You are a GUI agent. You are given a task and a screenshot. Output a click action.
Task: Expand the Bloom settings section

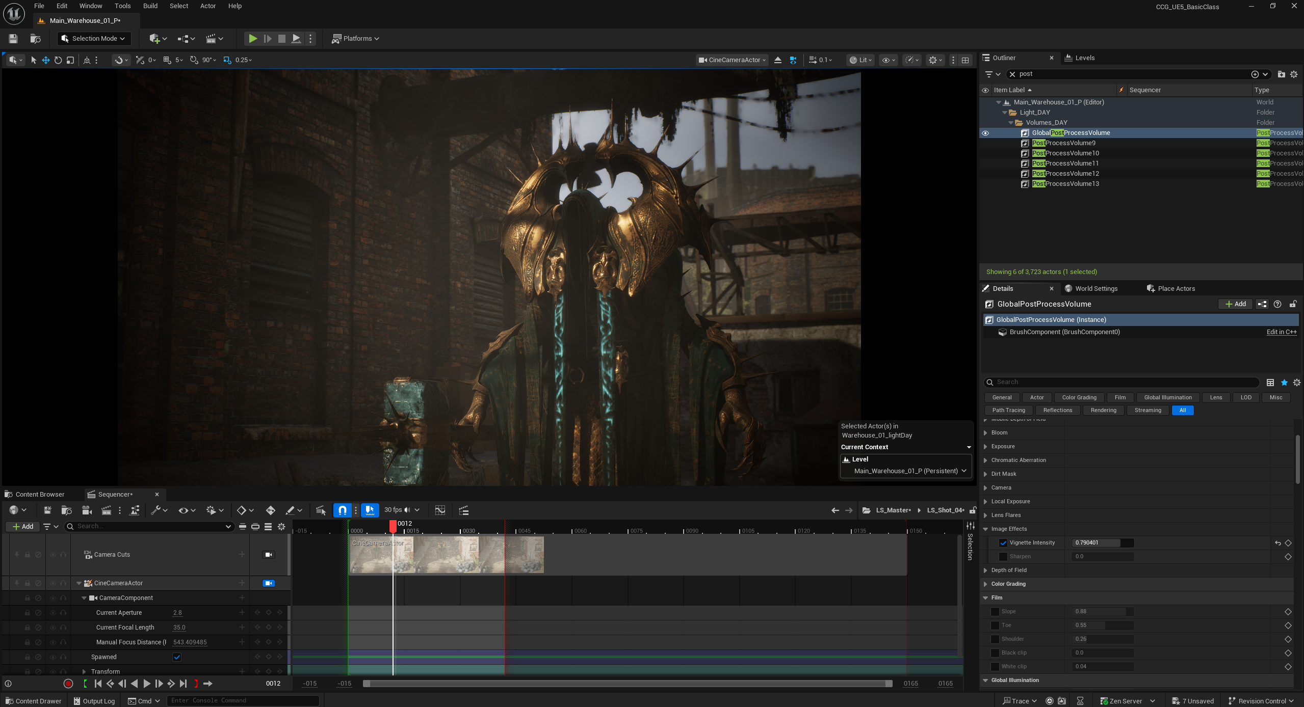click(985, 433)
